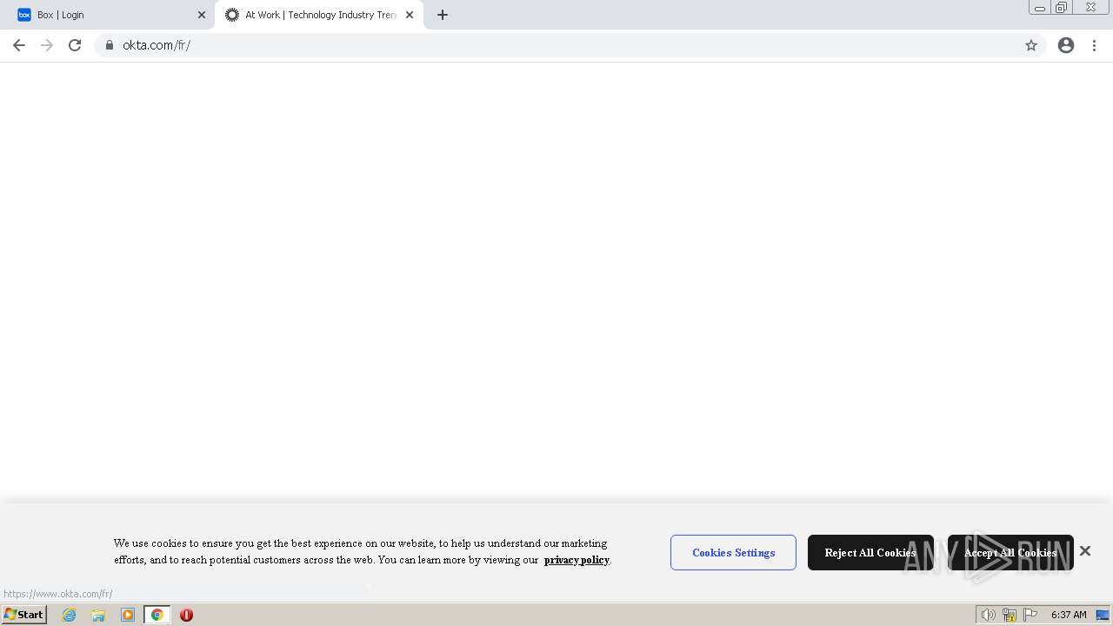This screenshot has height=626, width=1113.
Task: Open the Windows Start menu
Action: (24, 615)
